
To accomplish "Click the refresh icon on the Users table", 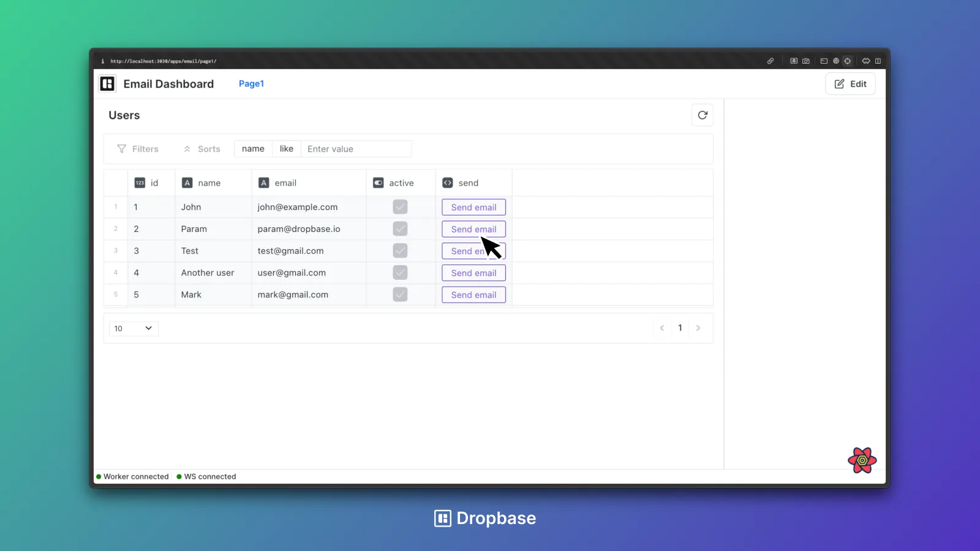I will (702, 114).
